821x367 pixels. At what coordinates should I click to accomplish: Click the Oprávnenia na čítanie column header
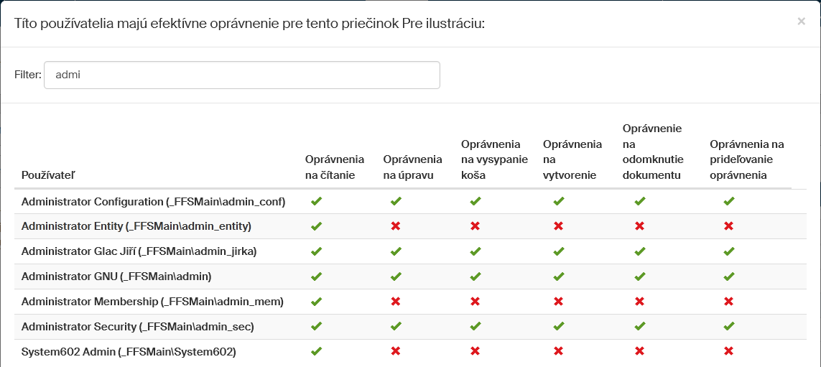(x=334, y=167)
